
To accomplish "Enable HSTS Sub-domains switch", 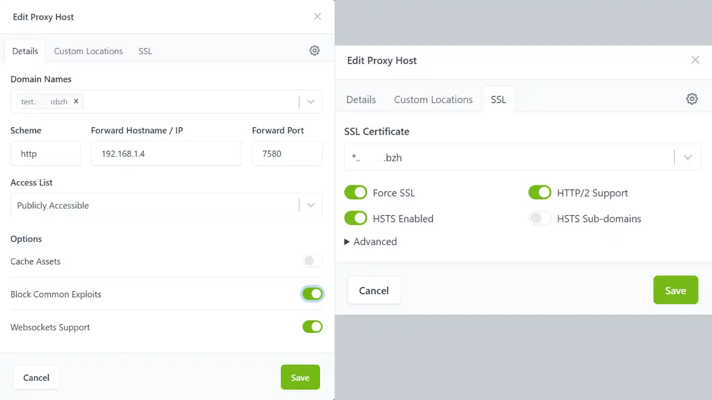I will click(539, 218).
